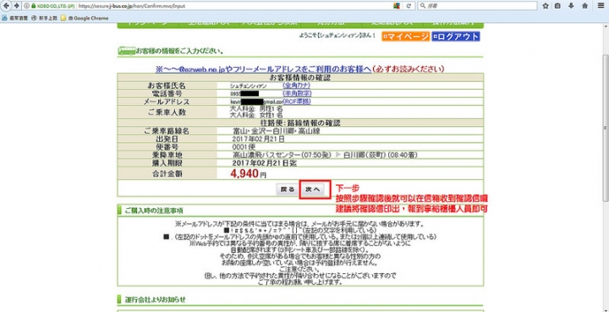Screen dimensions: 609x312
Task: Click the search magnifier icon in search box
Action: pos(423,6)
